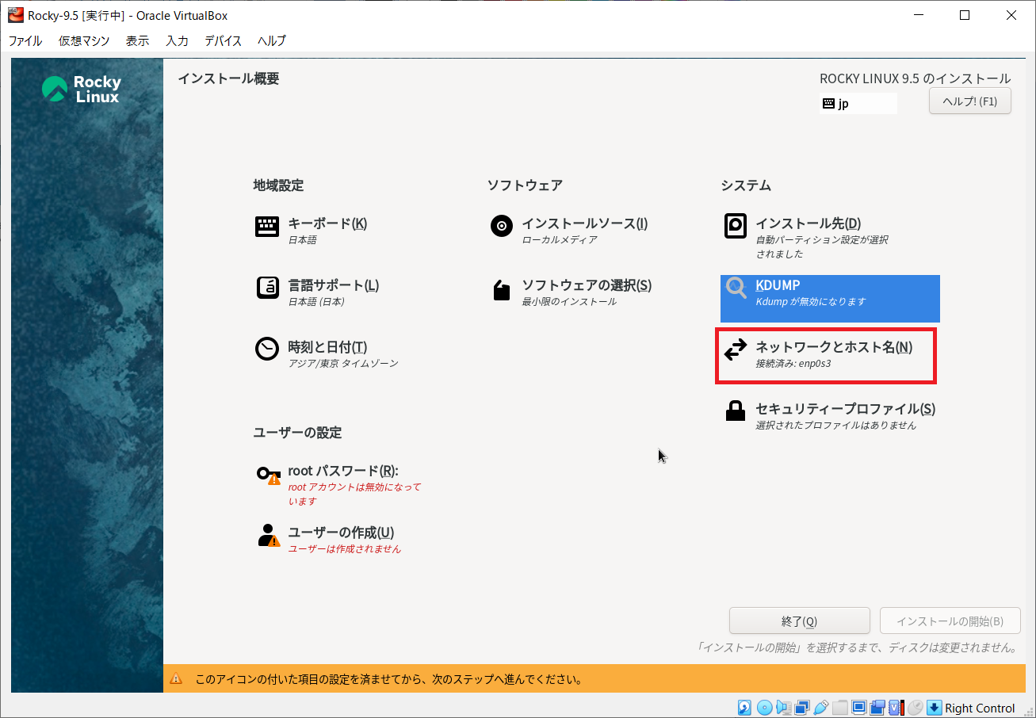The width and height of the screenshot is (1036, 718).
Task: Click the 'Right Control' host key text
Action: (x=980, y=708)
